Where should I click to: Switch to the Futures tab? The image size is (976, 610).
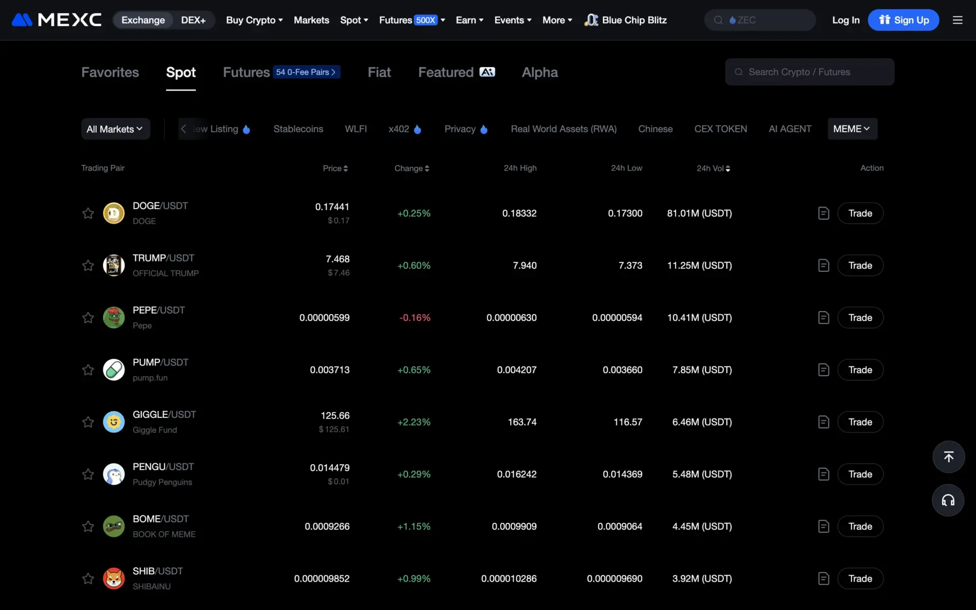(246, 72)
